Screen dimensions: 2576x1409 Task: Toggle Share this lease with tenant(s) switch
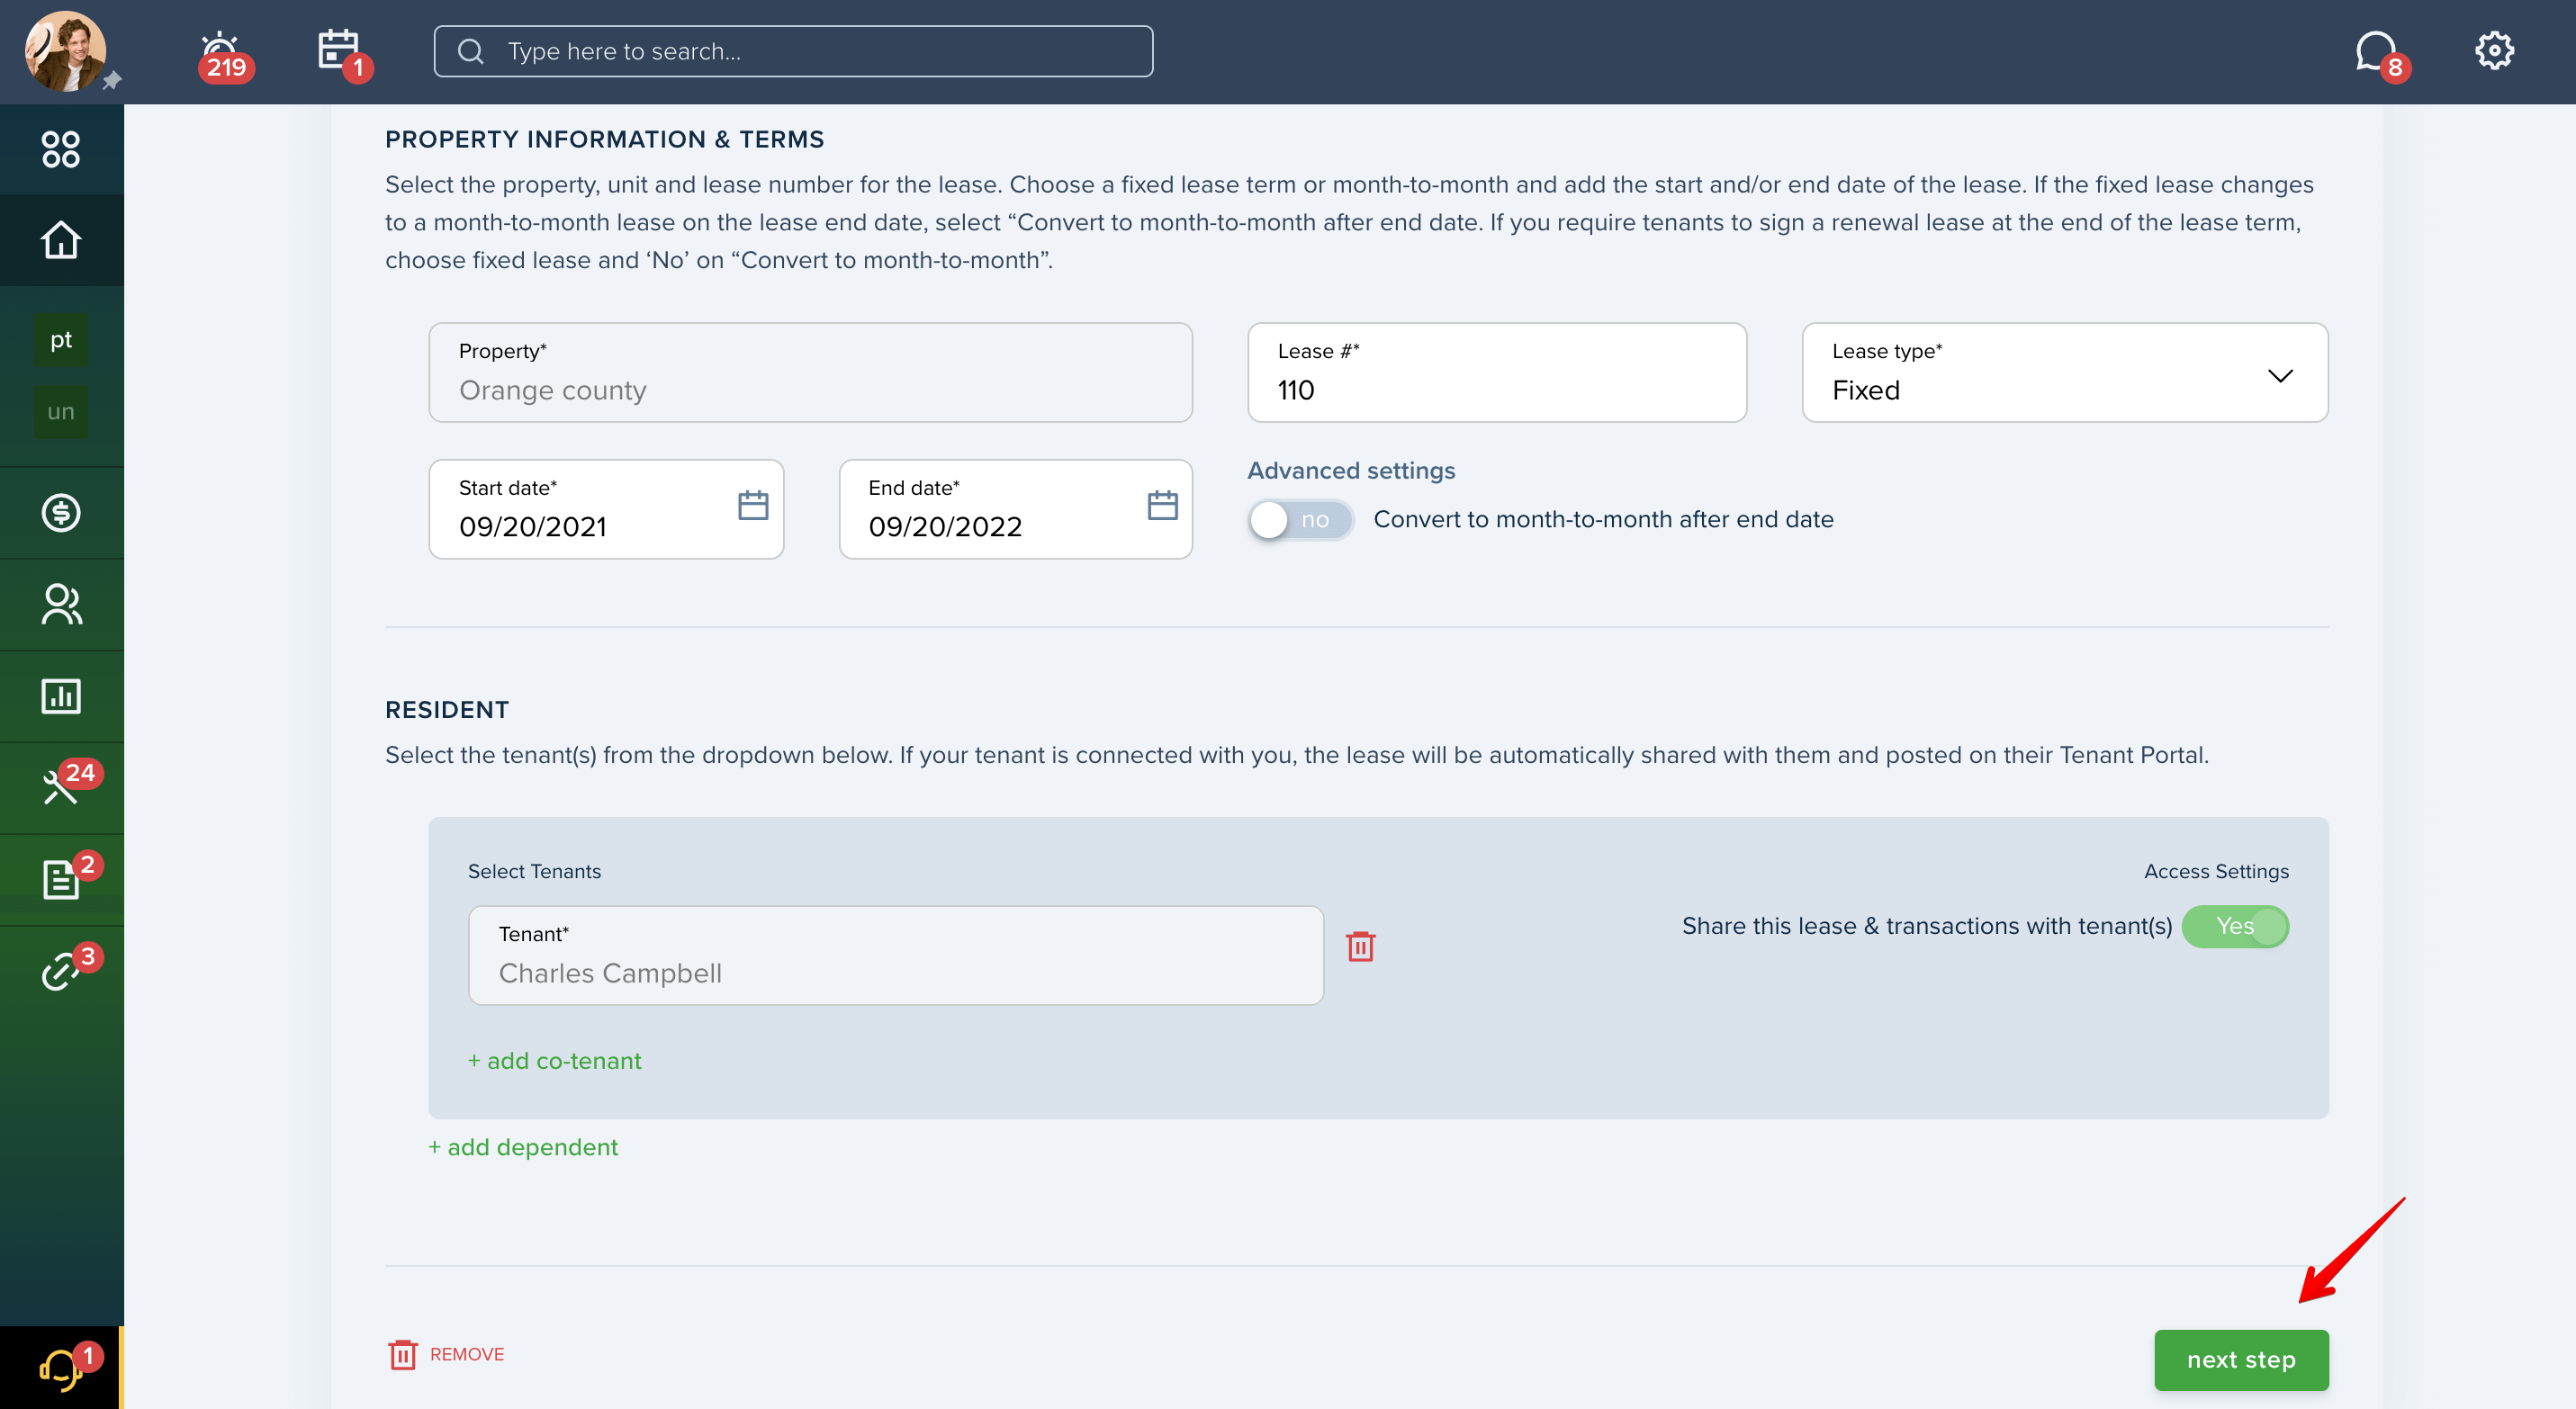point(2235,927)
